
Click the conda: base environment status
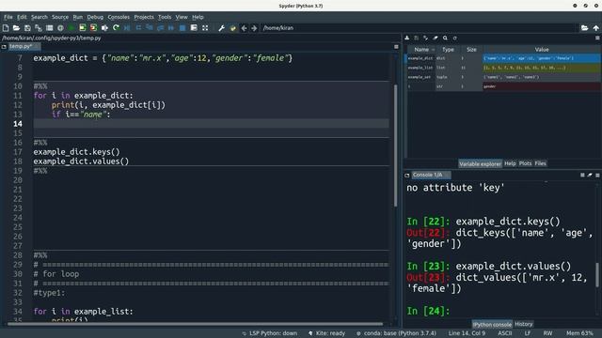pyautogui.click(x=397, y=333)
